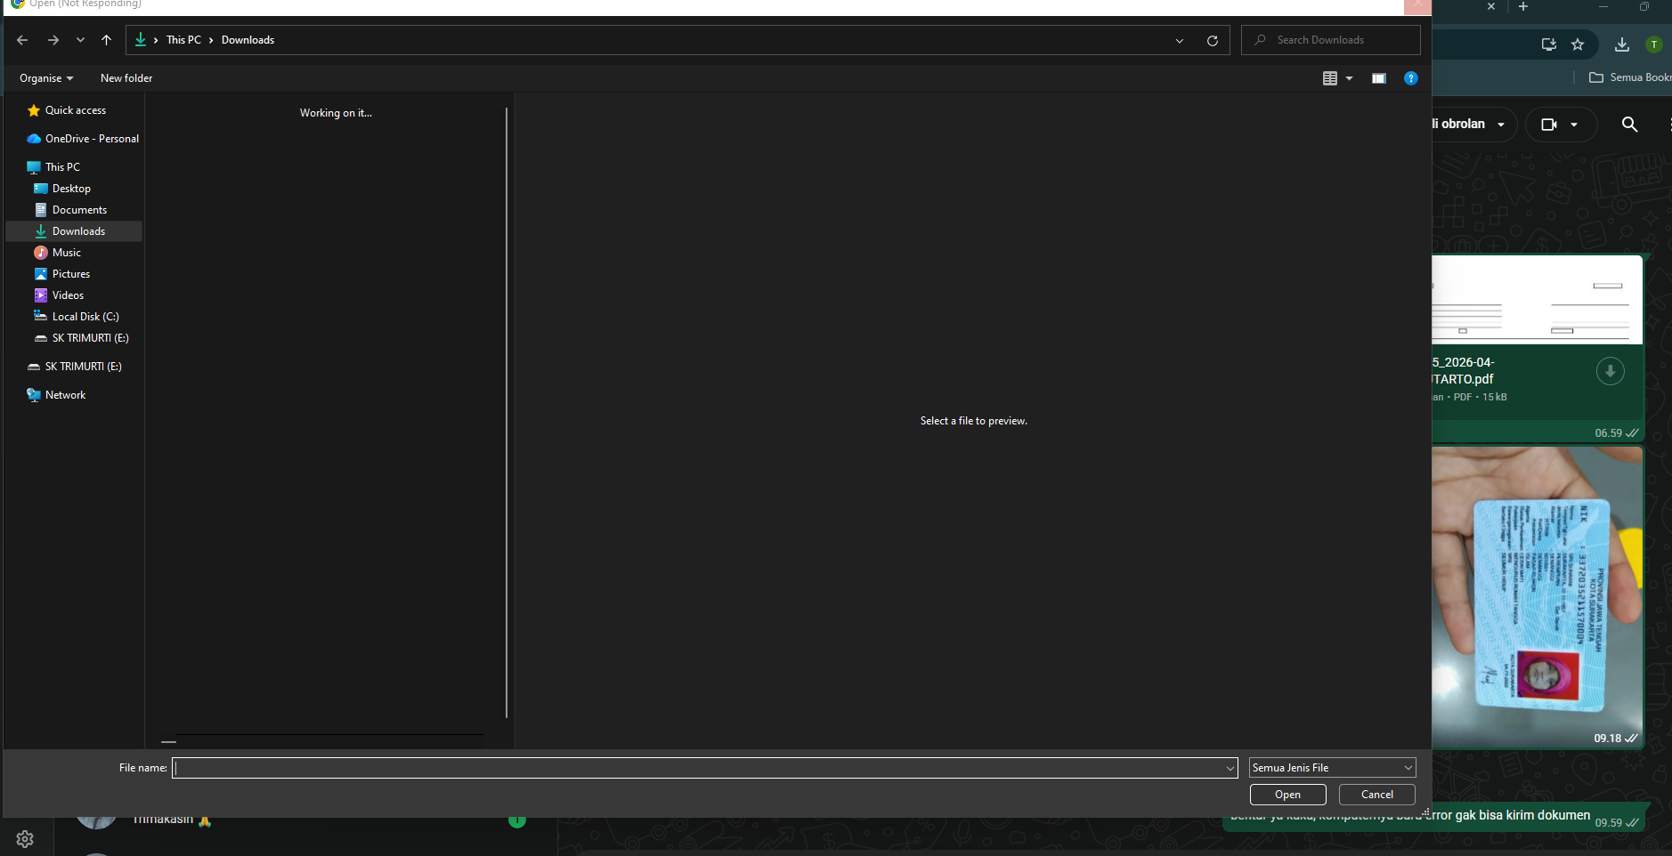Click the Back navigation arrow
The width and height of the screenshot is (1672, 856).
coord(22,40)
